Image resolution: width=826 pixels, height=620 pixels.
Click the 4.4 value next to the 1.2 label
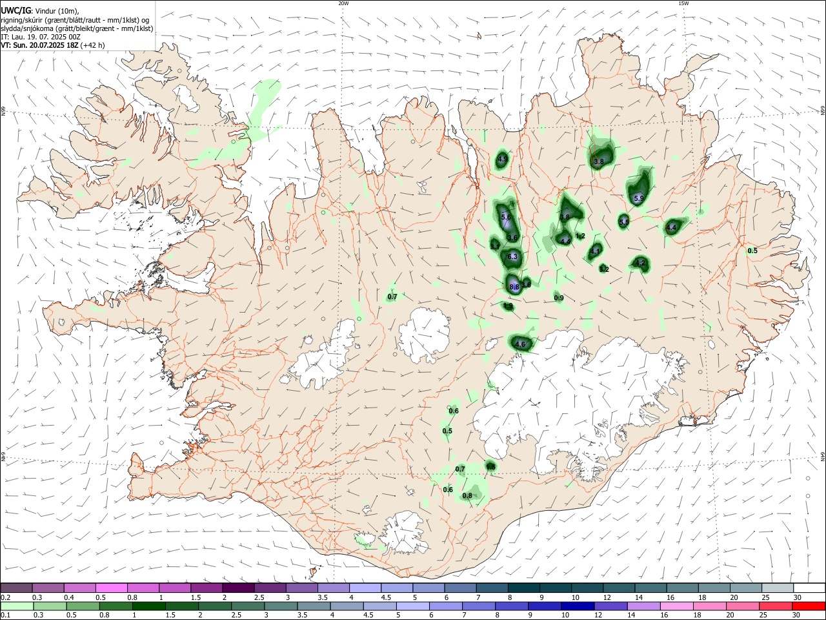(x=565, y=241)
